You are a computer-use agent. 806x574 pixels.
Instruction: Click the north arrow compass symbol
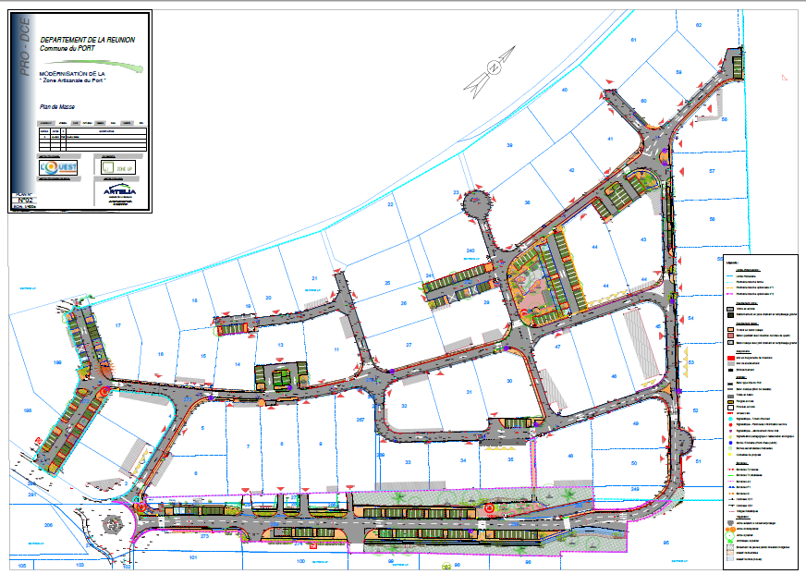[494, 69]
